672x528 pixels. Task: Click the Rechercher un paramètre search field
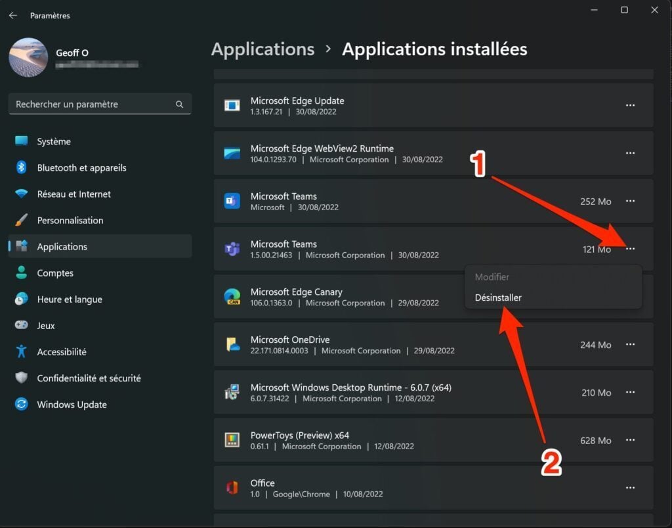click(100, 104)
